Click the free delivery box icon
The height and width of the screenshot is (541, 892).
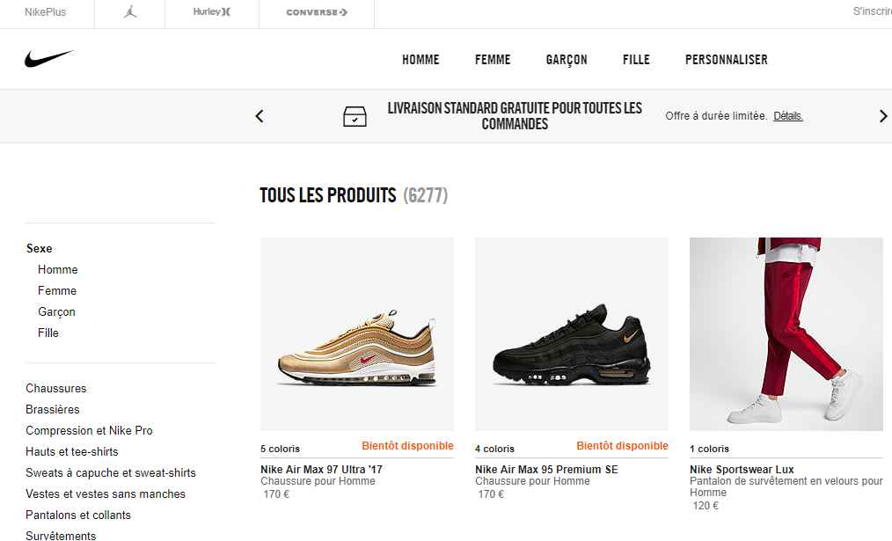coord(355,116)
